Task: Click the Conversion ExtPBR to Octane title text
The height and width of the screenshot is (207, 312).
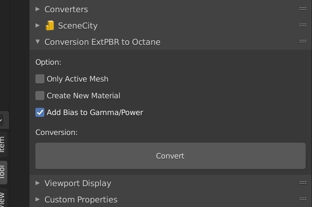Action: click(102, 42)
